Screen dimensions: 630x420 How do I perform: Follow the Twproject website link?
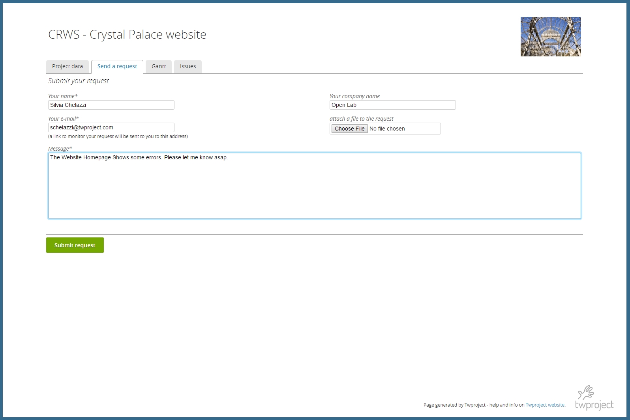[x=545, y=405]
